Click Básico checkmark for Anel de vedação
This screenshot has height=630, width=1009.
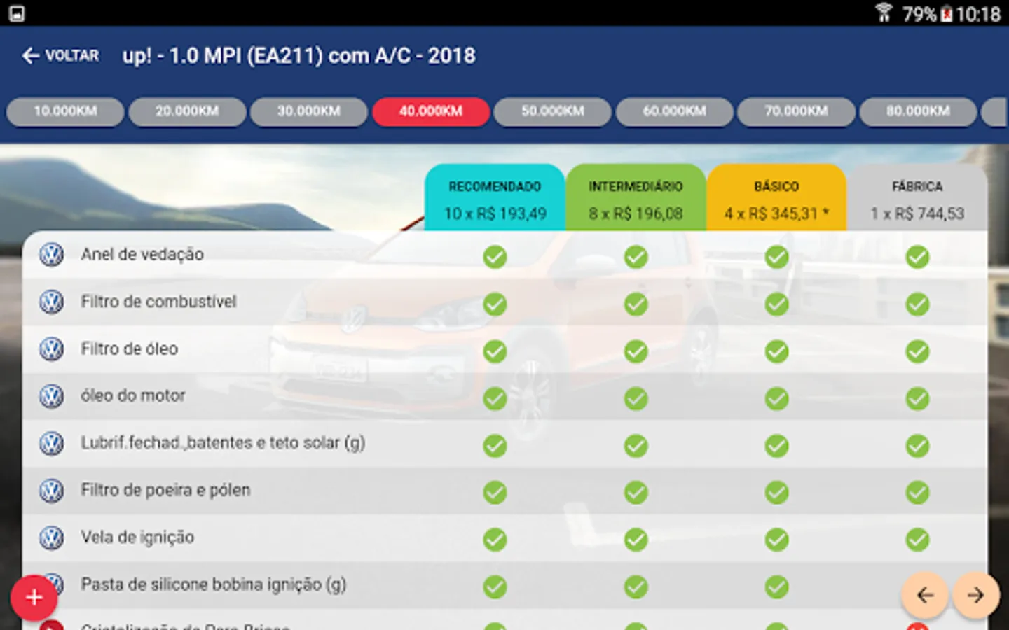click(776, 257)
